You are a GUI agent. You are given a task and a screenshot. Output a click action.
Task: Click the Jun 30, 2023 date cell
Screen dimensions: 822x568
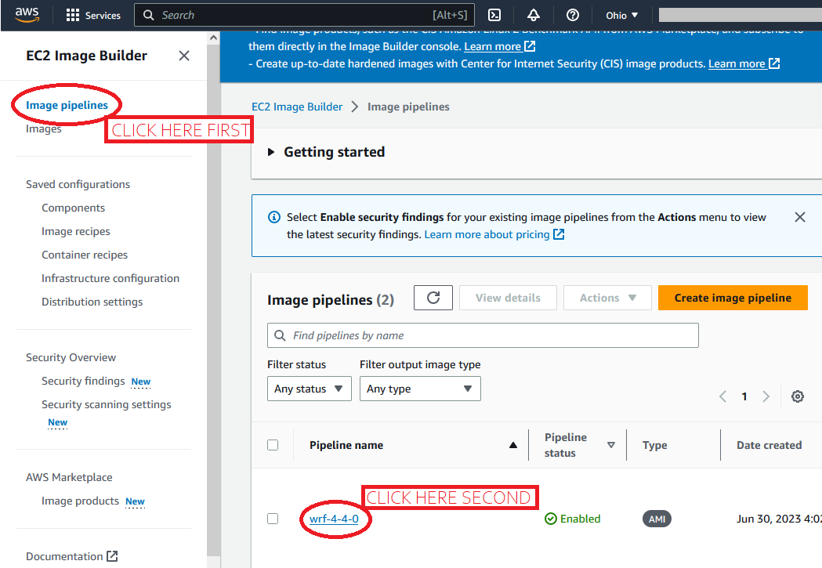[x=779, y=519]
